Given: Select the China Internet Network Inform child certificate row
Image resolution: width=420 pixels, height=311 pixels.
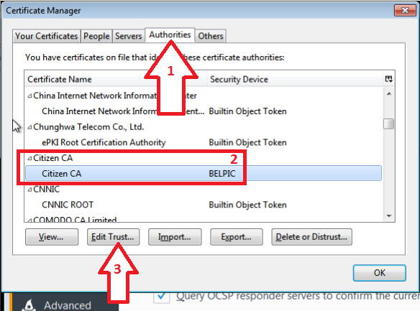Looking at the screenshot, I should [x=204, y=111].
